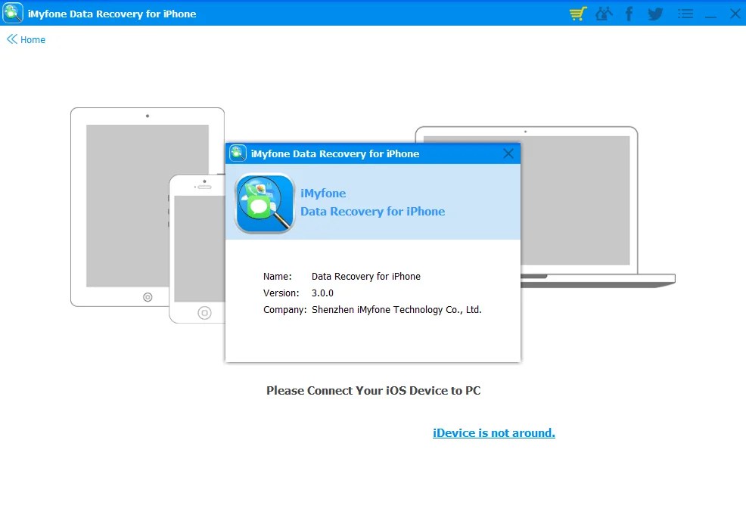Click the iPhone illustration
Image resolution: width=746 pixels, height=505 pixels.
tap(197, 249)
